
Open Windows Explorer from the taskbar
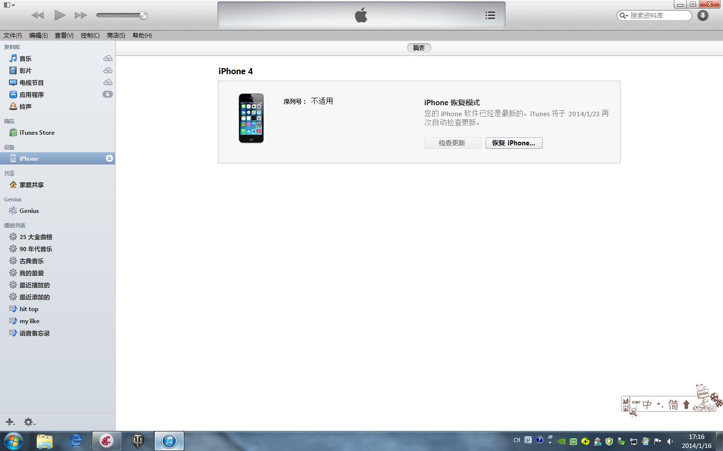pos(45,441)
